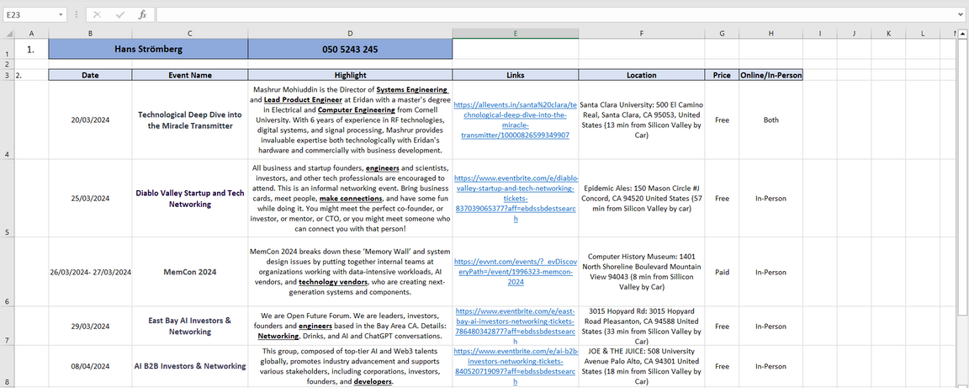Viewport: 969px width, 388px height.
Task: Select column E header
Action: (x=516, y=34)
